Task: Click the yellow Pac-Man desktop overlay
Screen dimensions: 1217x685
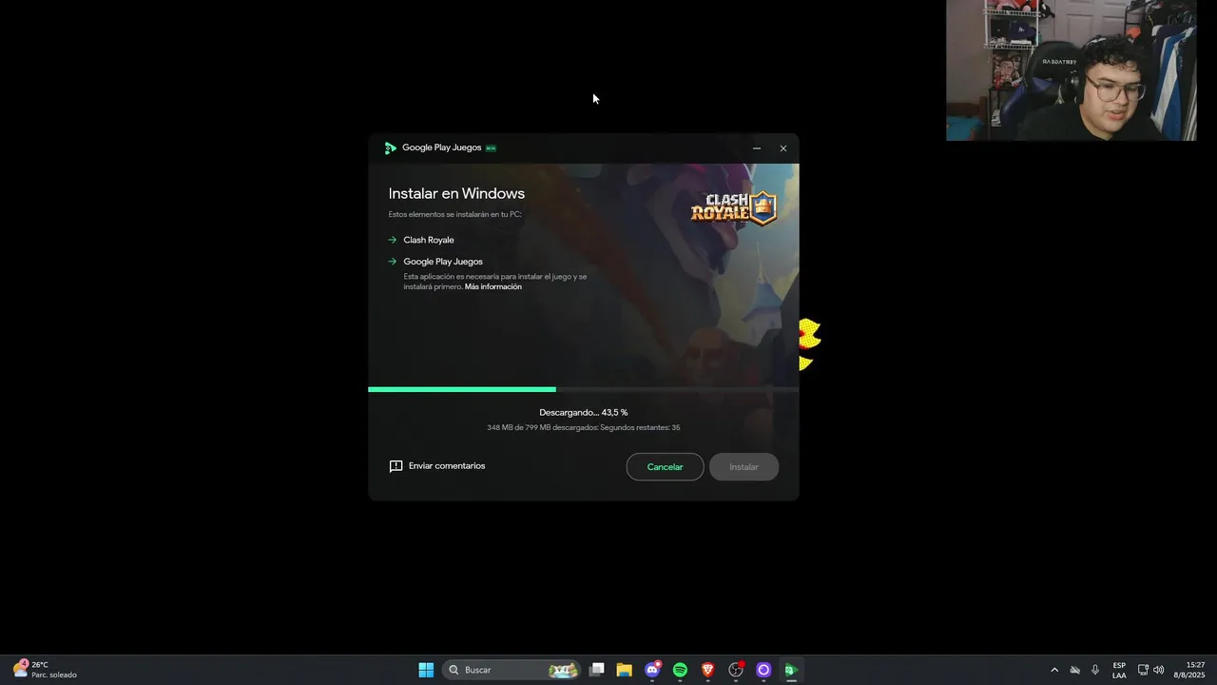Action: tap(809, 343)
